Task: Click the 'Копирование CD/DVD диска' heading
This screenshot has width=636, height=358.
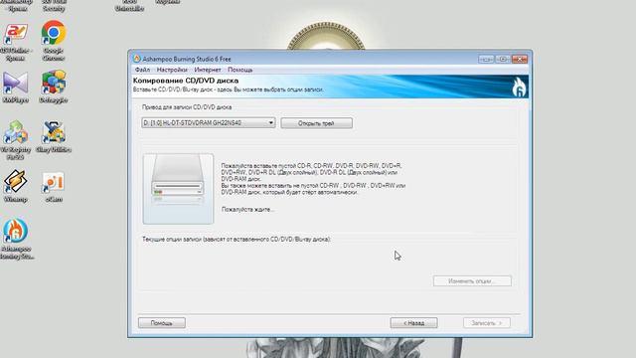Action: click(x=186, y=81)
